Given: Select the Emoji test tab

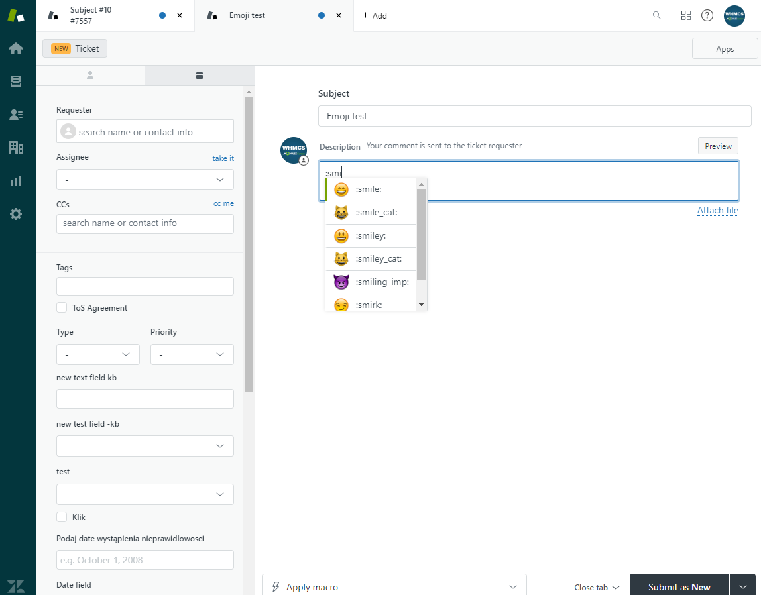Looking at the screenshot, I should (x=274, y=15).
